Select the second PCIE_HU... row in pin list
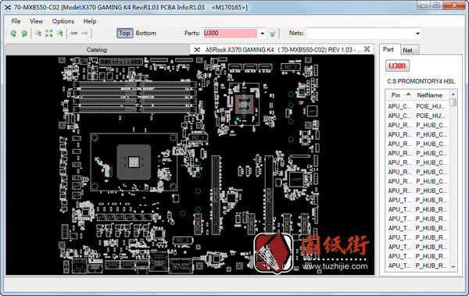Screen dimensions: 469x296 point(417,116)
